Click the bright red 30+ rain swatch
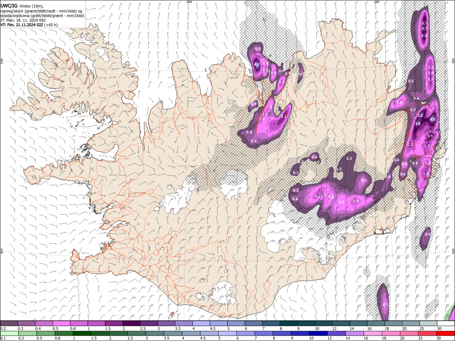This screenshot has height=341, width=455. coord(445,333)
